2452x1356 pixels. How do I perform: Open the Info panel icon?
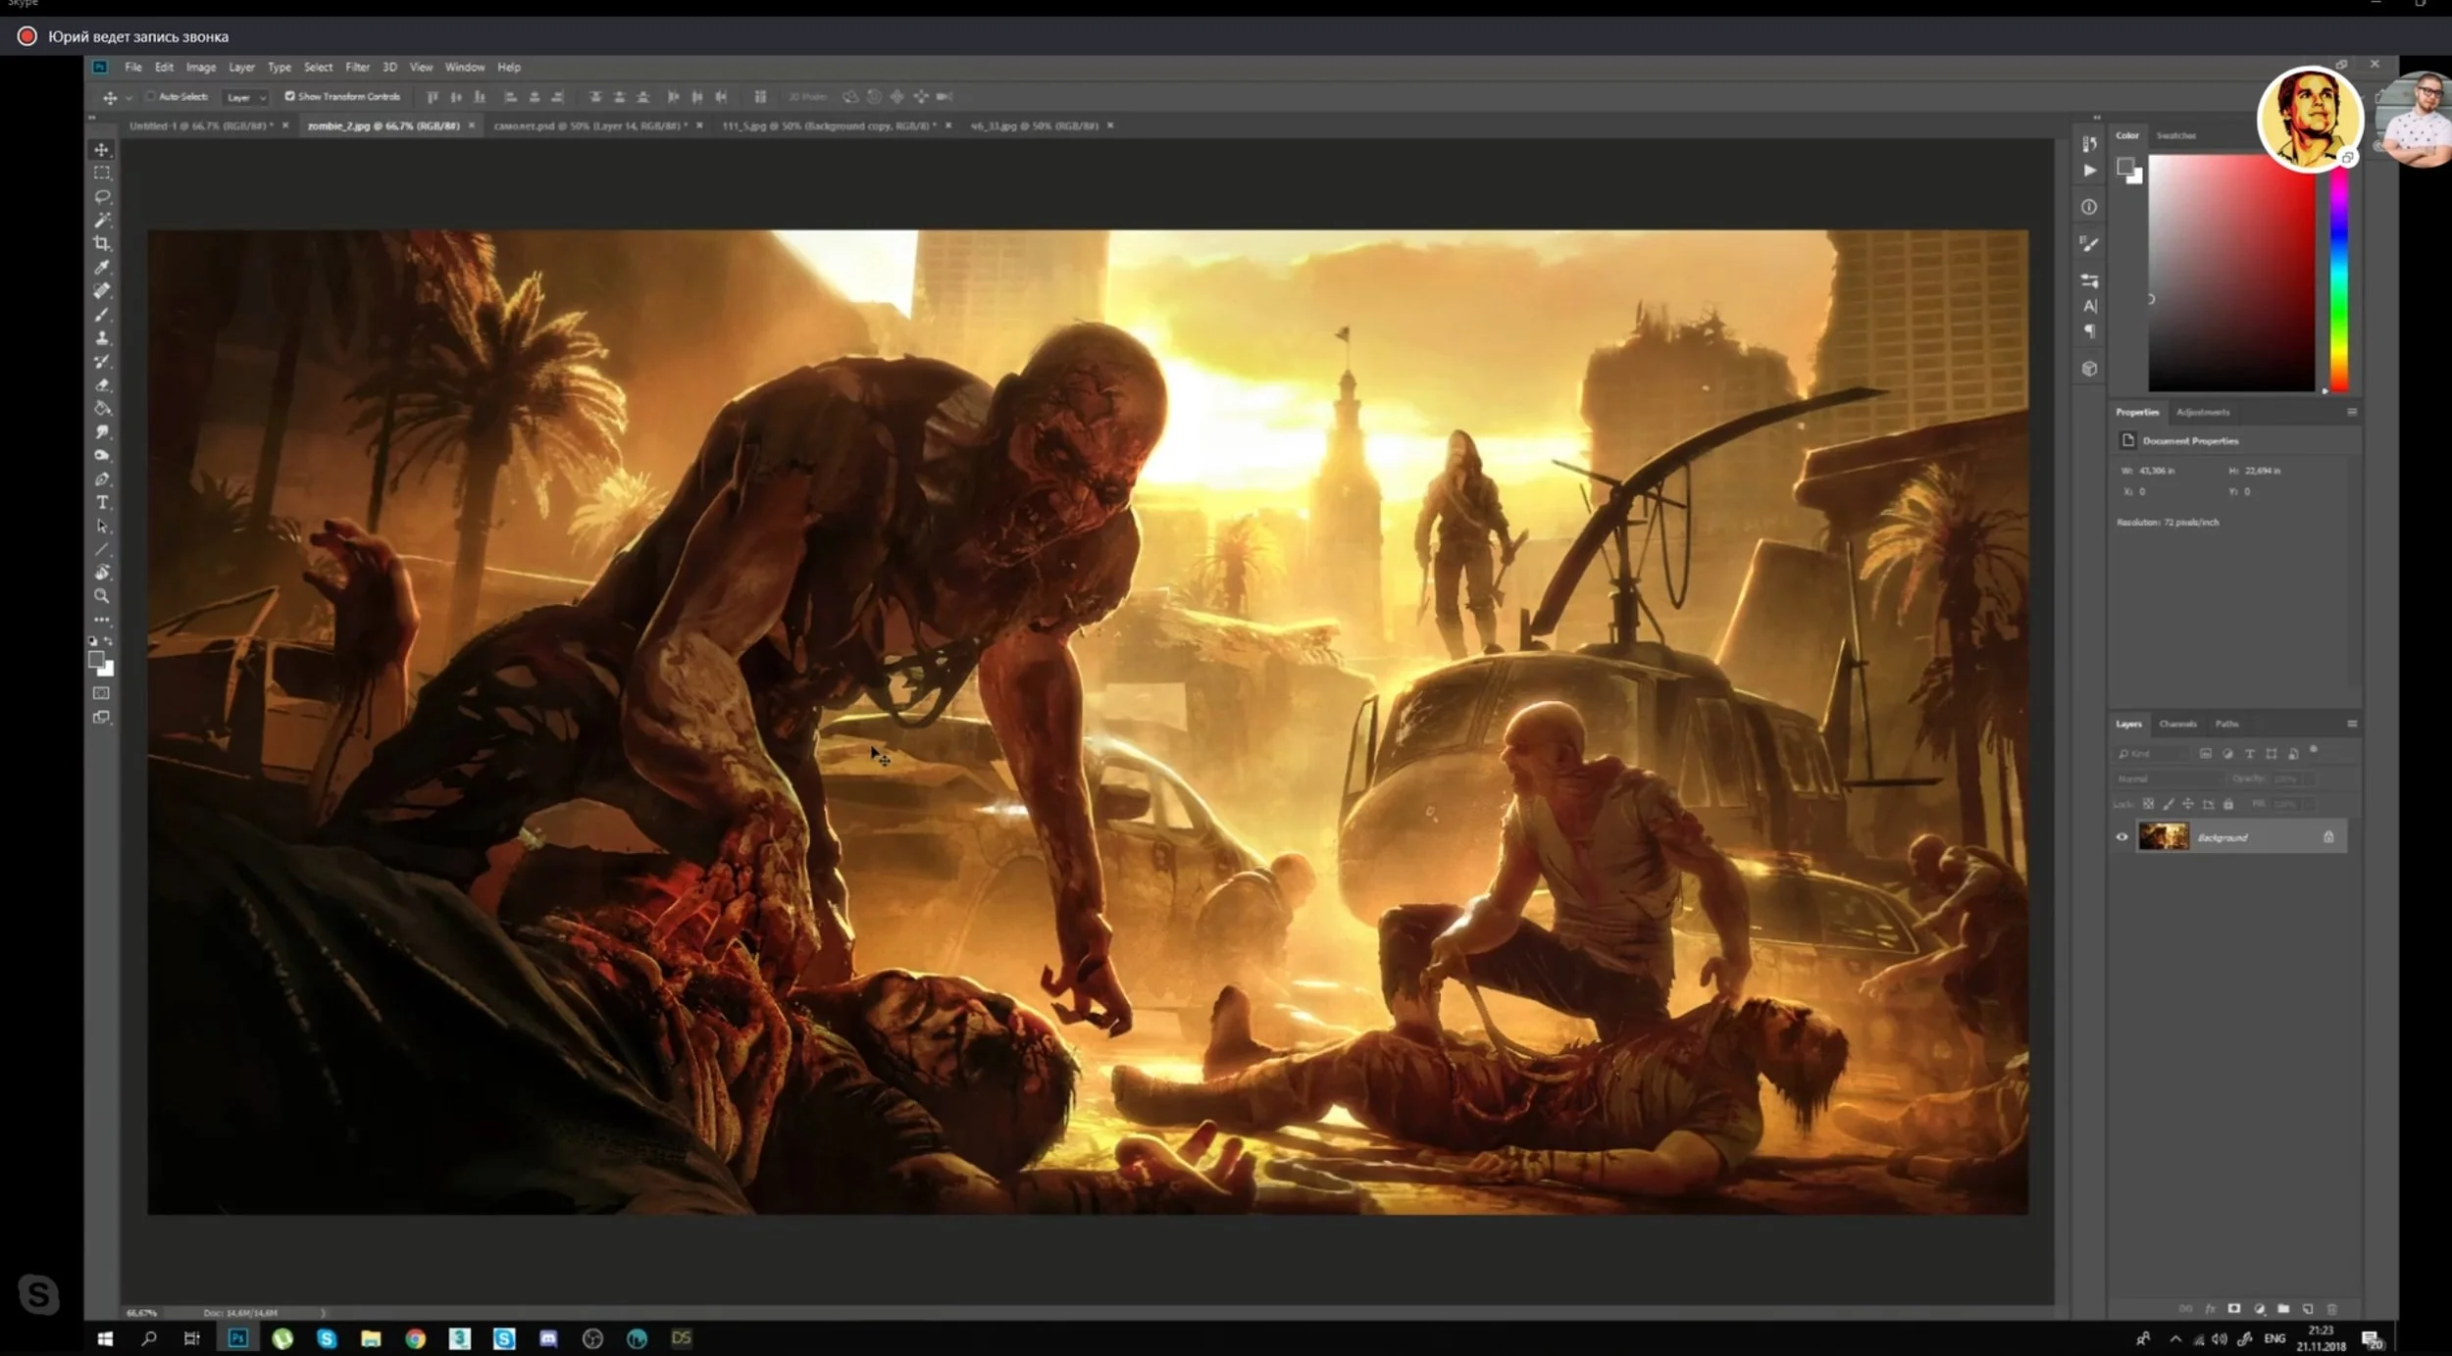click(x=2090, y=207)
